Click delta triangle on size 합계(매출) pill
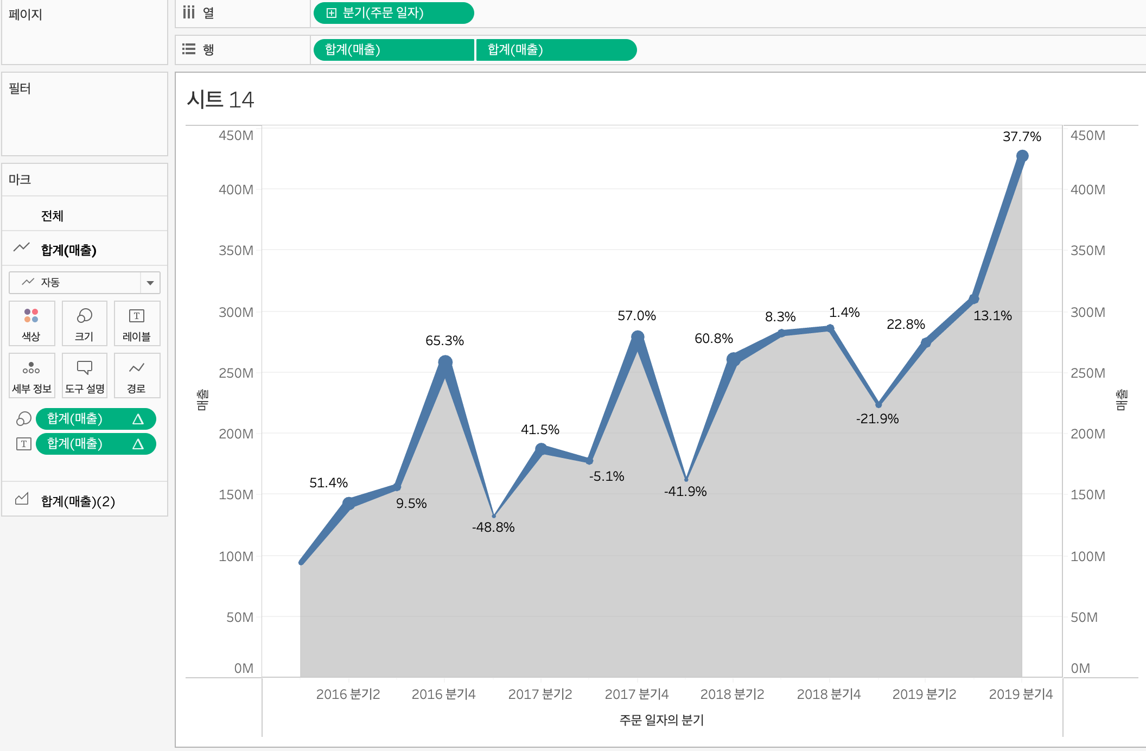The width and height of the screenshot is (1146, 751). (x=138, y=419)
